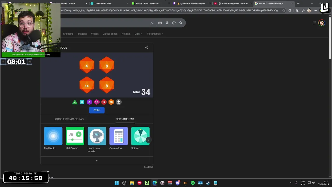
Task: Open Steam from the taskbar
Action: 208,183
